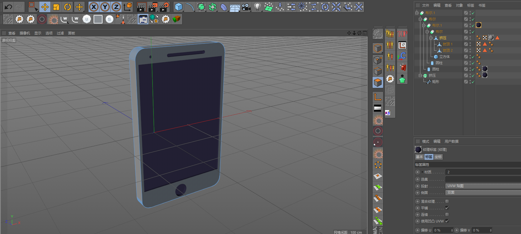Click the coordinate system cube icon

tap(128, 7)
